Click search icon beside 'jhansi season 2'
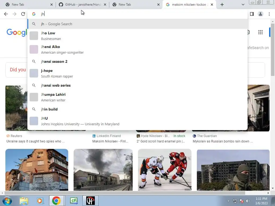The image size is (275, 206). point(34,61)
